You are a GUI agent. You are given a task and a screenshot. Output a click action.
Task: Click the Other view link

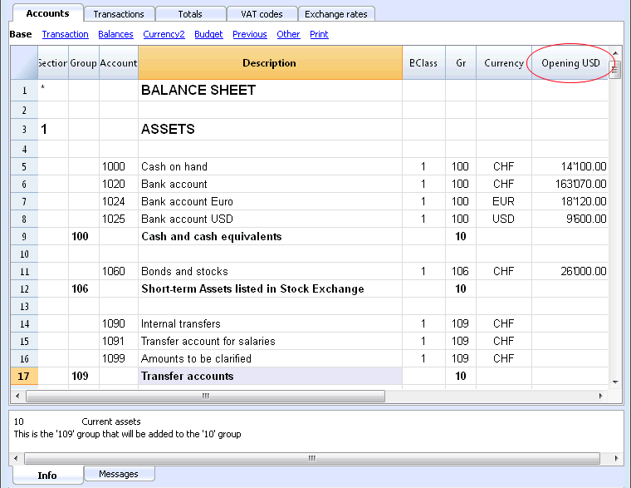pos(288,34)
